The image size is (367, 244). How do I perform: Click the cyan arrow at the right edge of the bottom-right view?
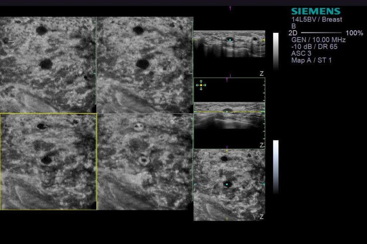point(263,184)
